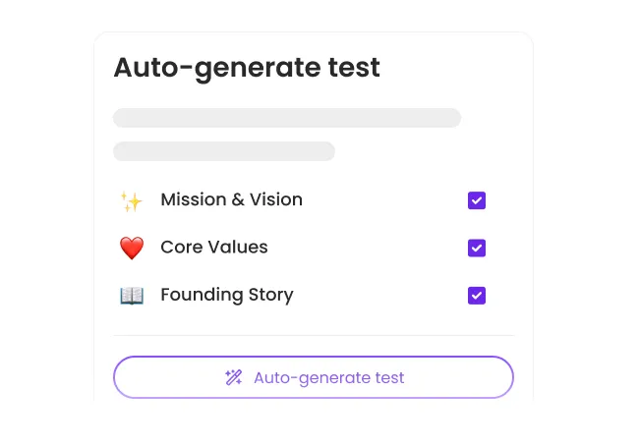Click the open book icon

pyautogui.click(x=132, y=296)
